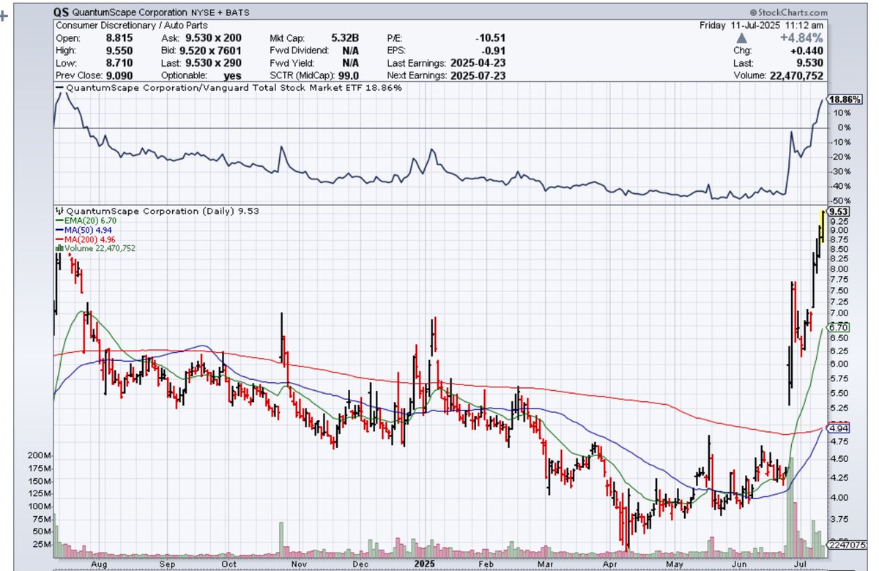Click the Last Earnings date 2025-04-23
The height and width of the screenshot is (571, 879).
[476, 62]
